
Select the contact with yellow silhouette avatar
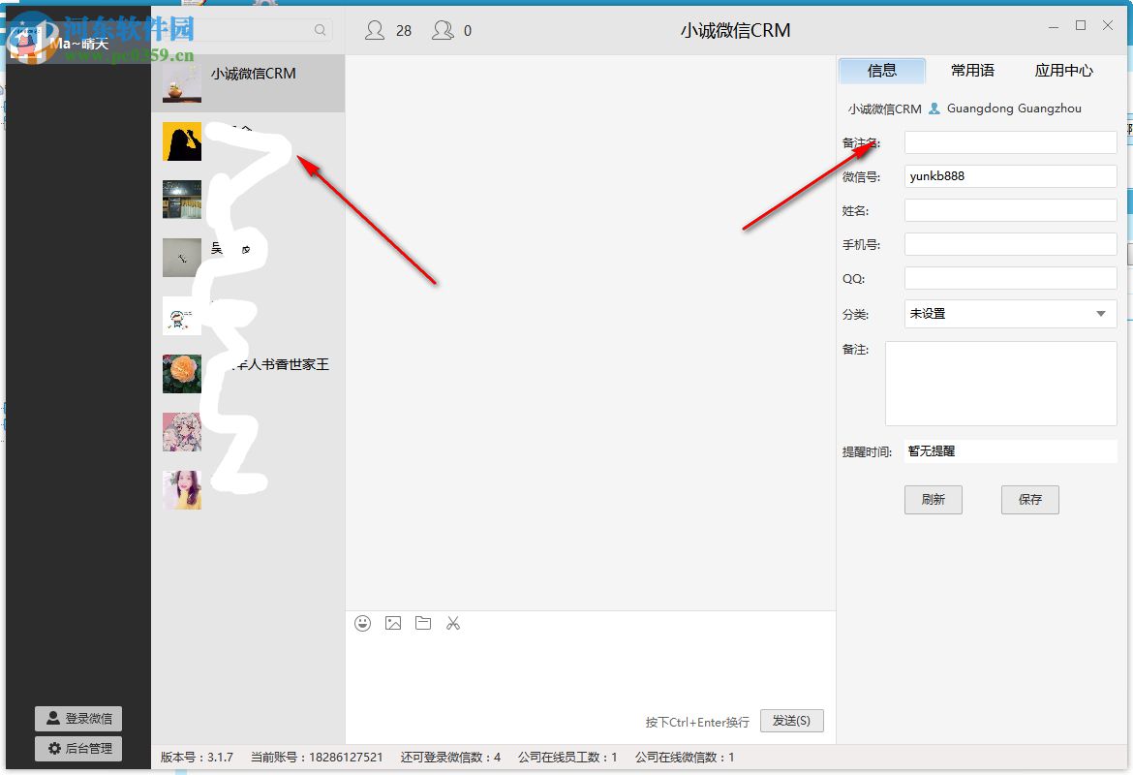pos(182,141)
